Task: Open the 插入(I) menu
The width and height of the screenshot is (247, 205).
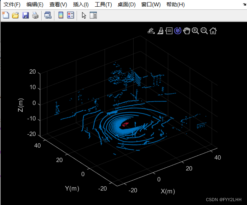Action: coord(81,5)
